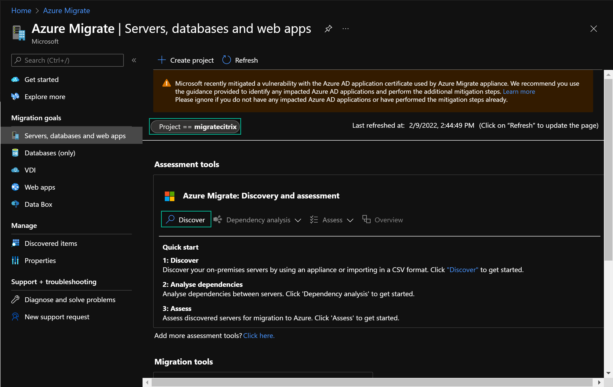The image size is (613, 387).
Task: Pin the Azure Migrate blade
Action: click(328, 29)
